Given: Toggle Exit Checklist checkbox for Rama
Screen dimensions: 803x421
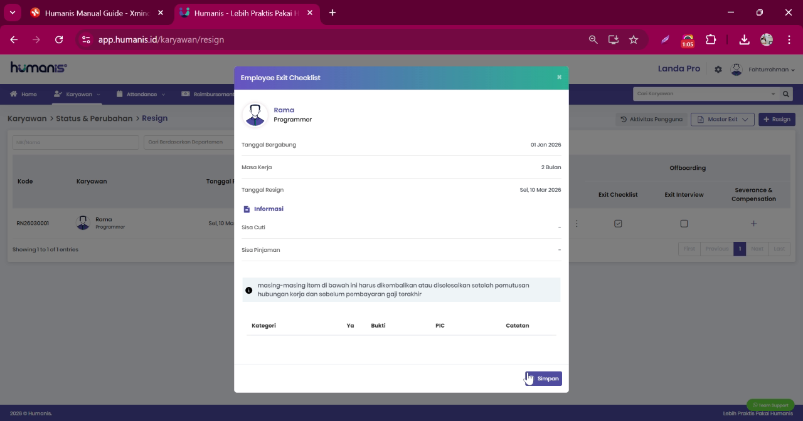Looking at the screenshot, I should click(618, 224).
